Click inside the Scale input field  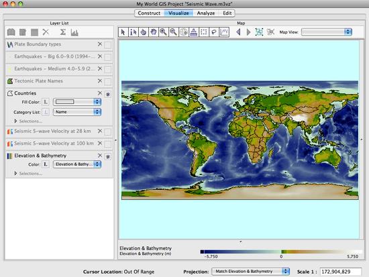(341, 272)
